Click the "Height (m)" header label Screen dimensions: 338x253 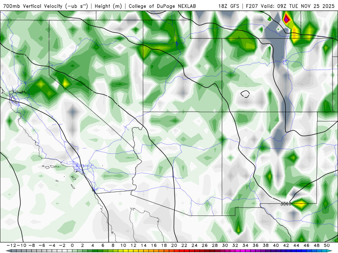coord(109,6)
